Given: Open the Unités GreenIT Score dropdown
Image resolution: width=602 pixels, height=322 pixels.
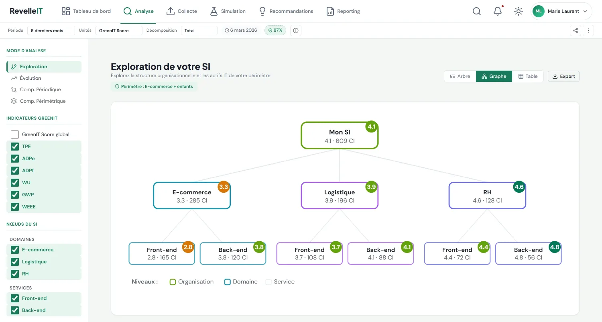Looking at the screenshot, I should click(x=119, y=31).
